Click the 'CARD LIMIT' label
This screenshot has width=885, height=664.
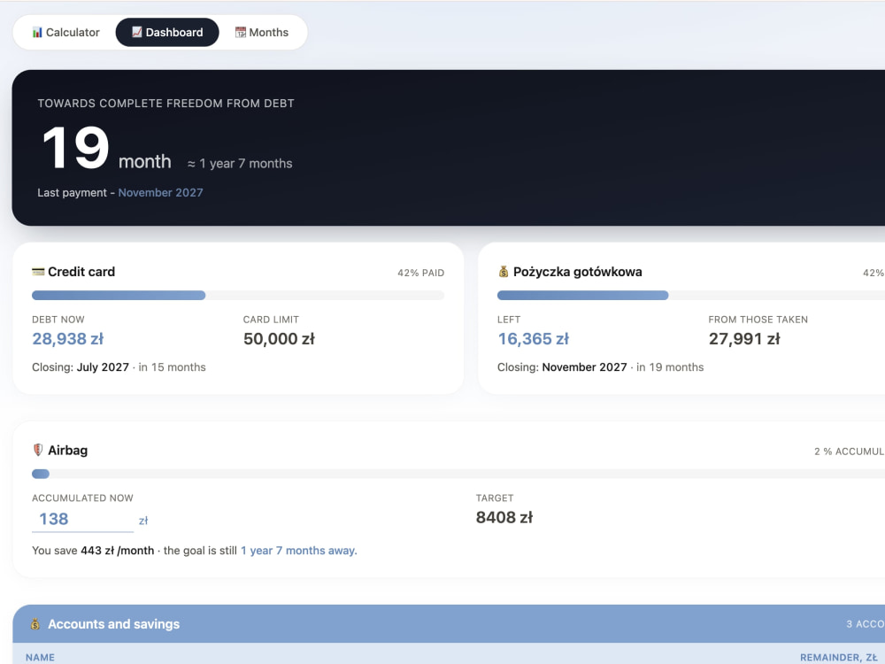click(x=271, y=320)
